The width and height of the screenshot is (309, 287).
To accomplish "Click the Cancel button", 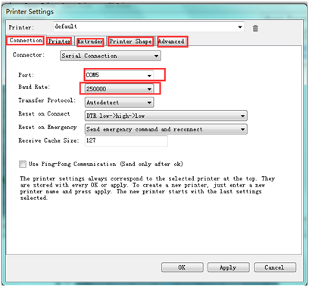I will 275,267.
